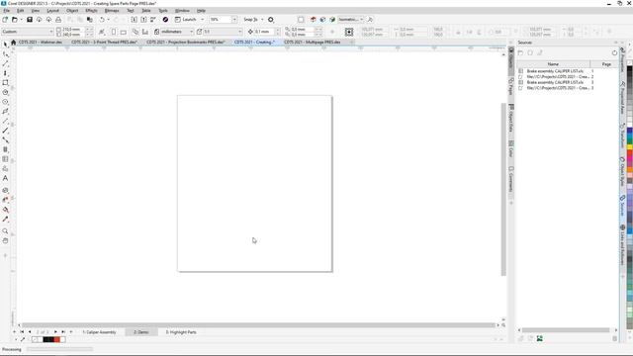The height and width of the screenshot is (356, 633).
Task: Click the yellow swatch in the color palette
Action: pos(629,146)
